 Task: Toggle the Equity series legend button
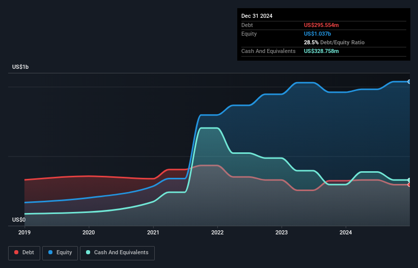(x=60, y=253)
